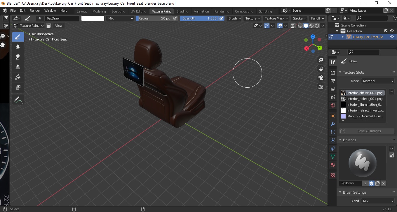Switch to material preview shading
The image size is (397, 212).
tap(311, 26)
